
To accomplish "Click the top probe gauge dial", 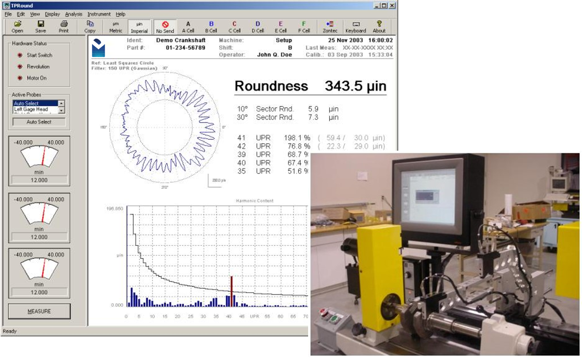I will pos(39,156).
